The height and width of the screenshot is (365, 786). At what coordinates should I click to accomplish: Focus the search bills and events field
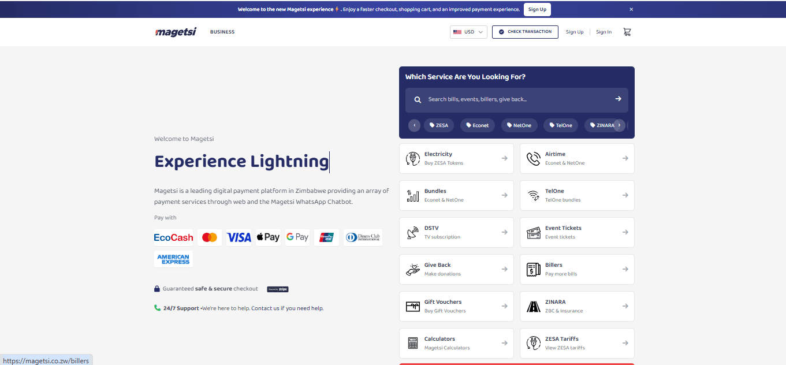[517, 100]
